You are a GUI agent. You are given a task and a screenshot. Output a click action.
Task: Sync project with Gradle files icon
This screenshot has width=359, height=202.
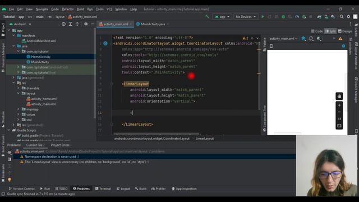319,17
